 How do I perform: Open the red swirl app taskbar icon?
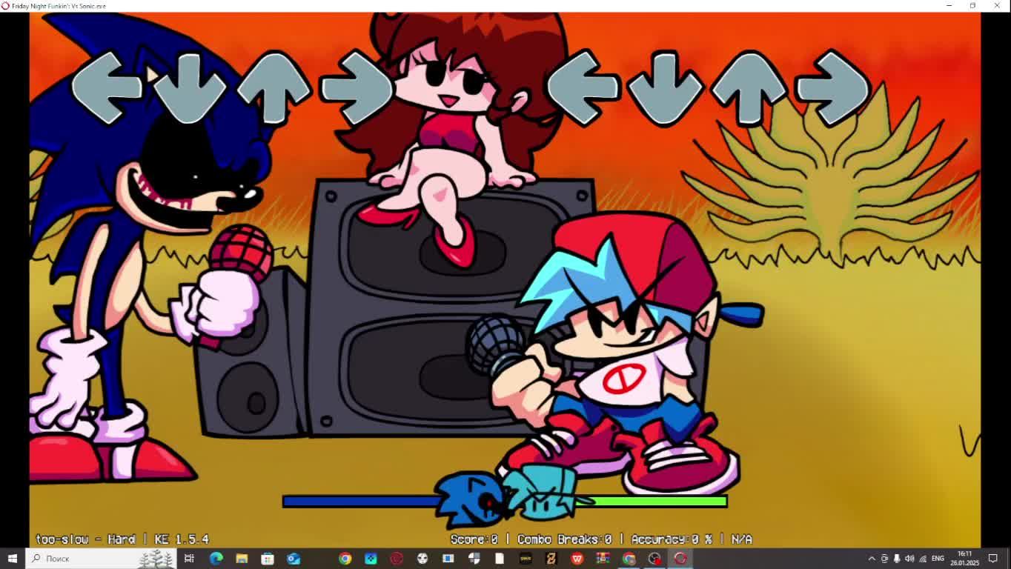(x=397, y=559)
